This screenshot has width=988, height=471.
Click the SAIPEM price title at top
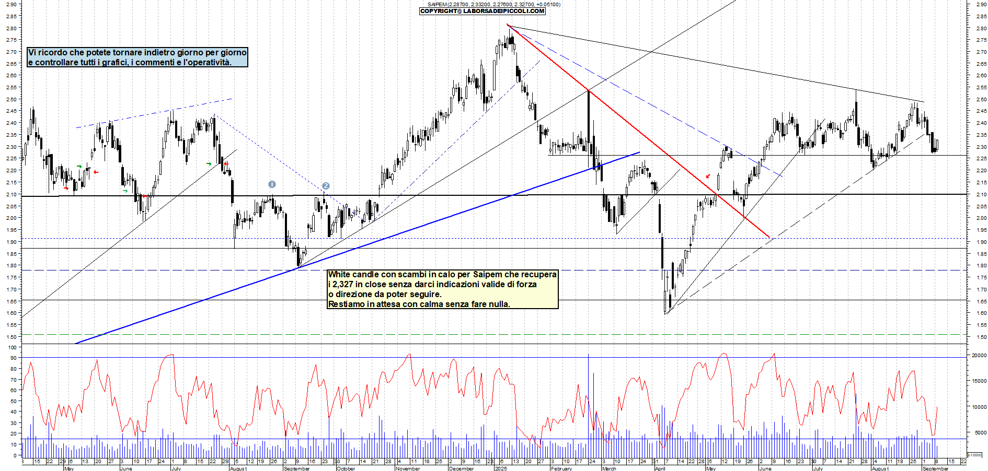493,4
